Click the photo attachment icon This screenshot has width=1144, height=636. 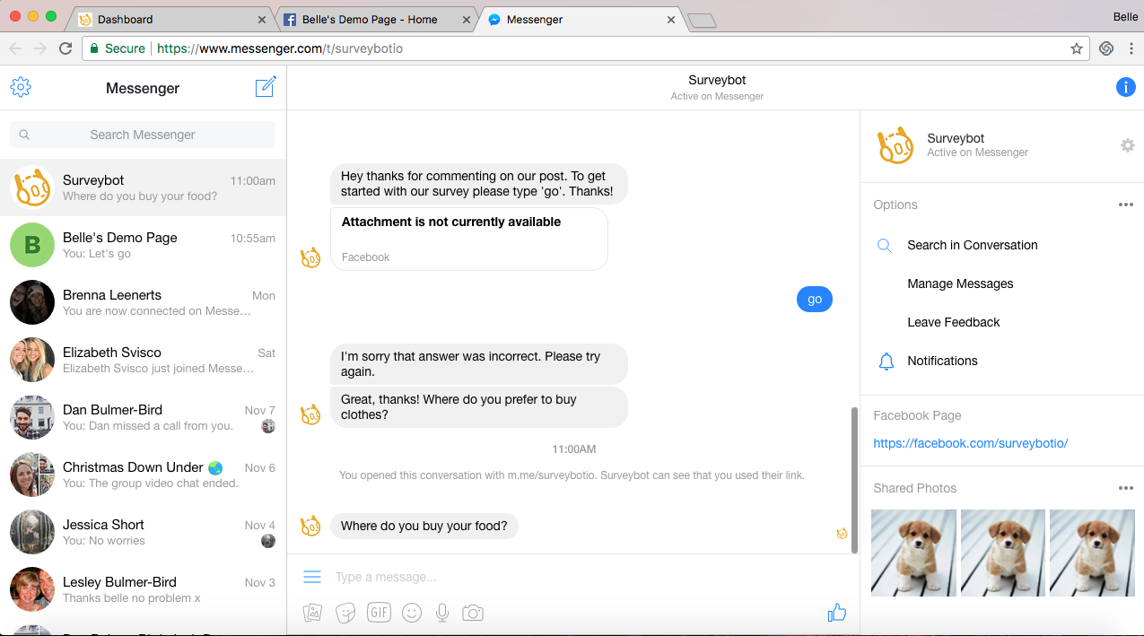[x=312, y=613]
